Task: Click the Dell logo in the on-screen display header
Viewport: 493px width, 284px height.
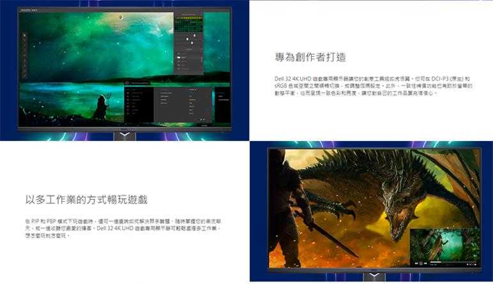Action: click(127, 83)
